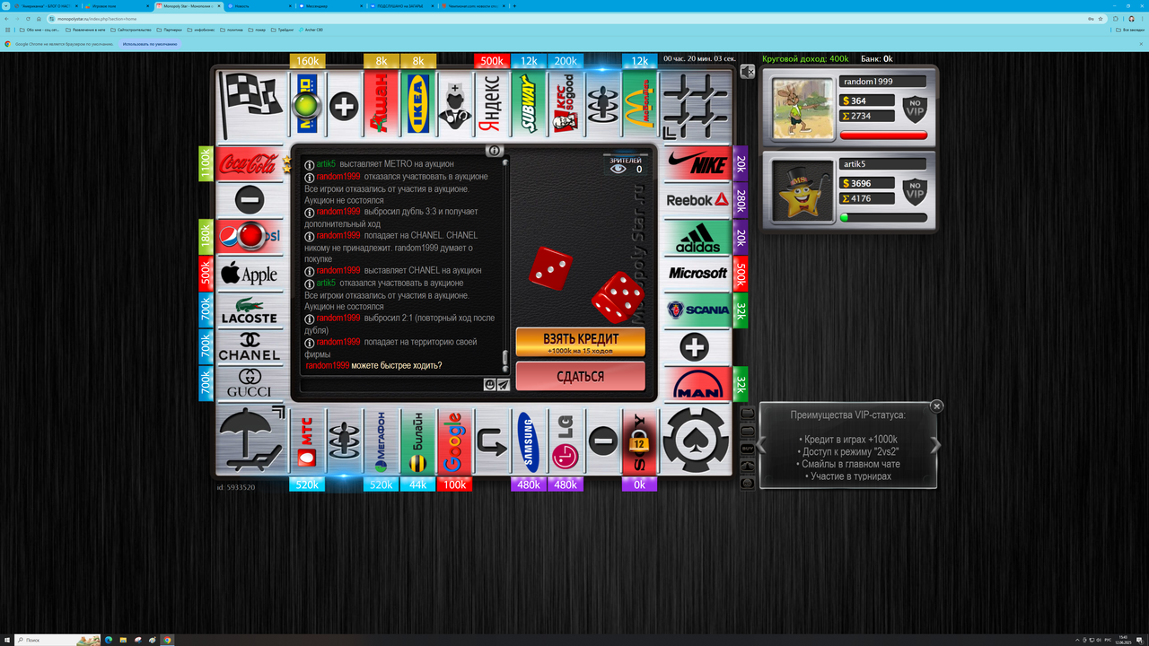
Task: Select the Nike company cell
Action: (x=698, y=163)
